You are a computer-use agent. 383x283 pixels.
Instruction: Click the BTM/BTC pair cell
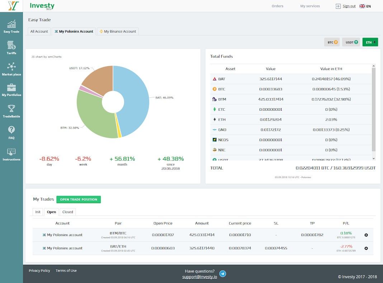(x=118, y=235)
